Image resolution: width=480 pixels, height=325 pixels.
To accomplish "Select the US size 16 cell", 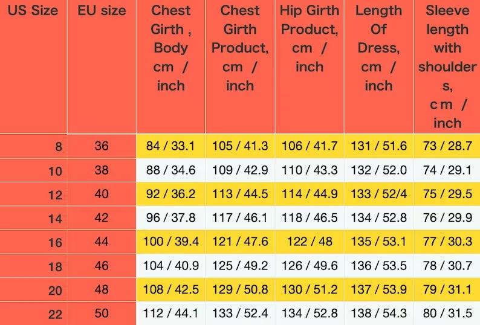I will 55,242.
